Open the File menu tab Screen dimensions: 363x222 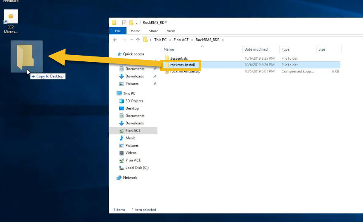coord(118,31)
